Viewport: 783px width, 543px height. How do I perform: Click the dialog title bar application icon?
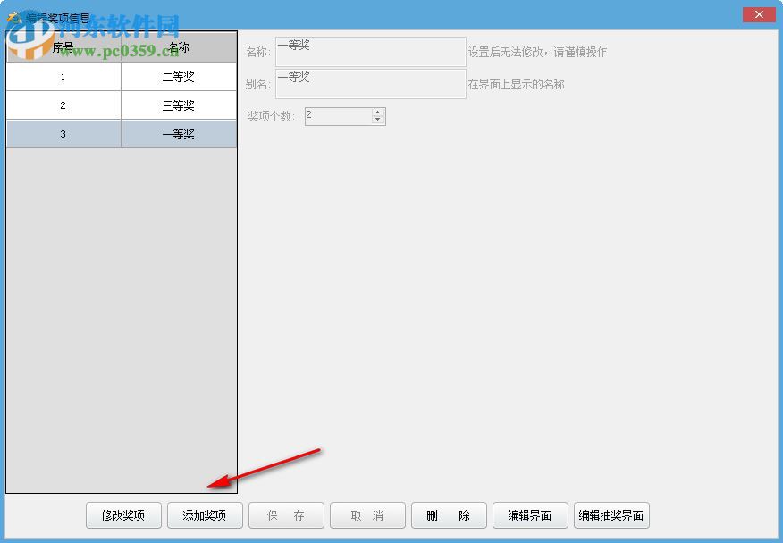click(13, 13)
